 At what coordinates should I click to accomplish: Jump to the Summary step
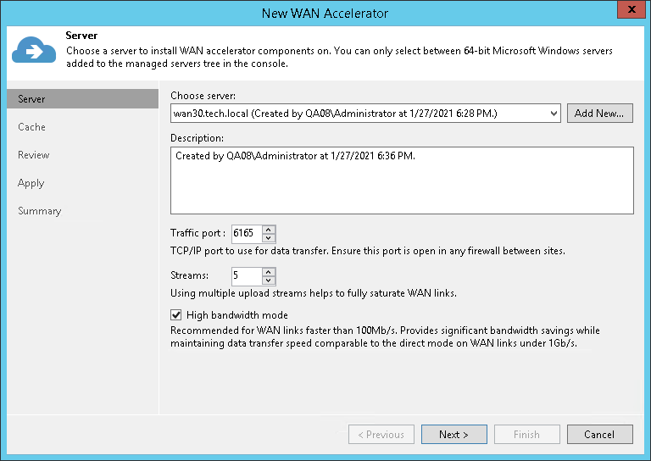click(40, 211)
